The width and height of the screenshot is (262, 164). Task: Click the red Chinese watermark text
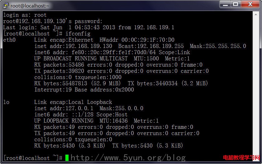pyautogui.click(x=241, y=157)
